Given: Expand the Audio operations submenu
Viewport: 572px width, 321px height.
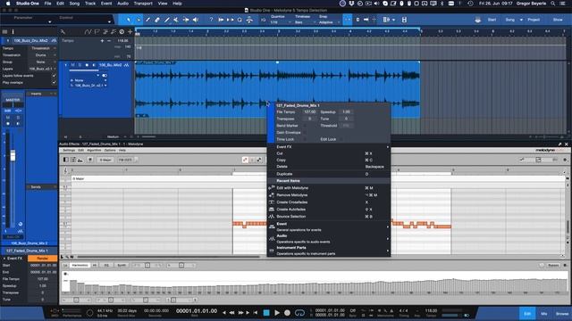Looking at the screenshot, I should click(387, 239).
